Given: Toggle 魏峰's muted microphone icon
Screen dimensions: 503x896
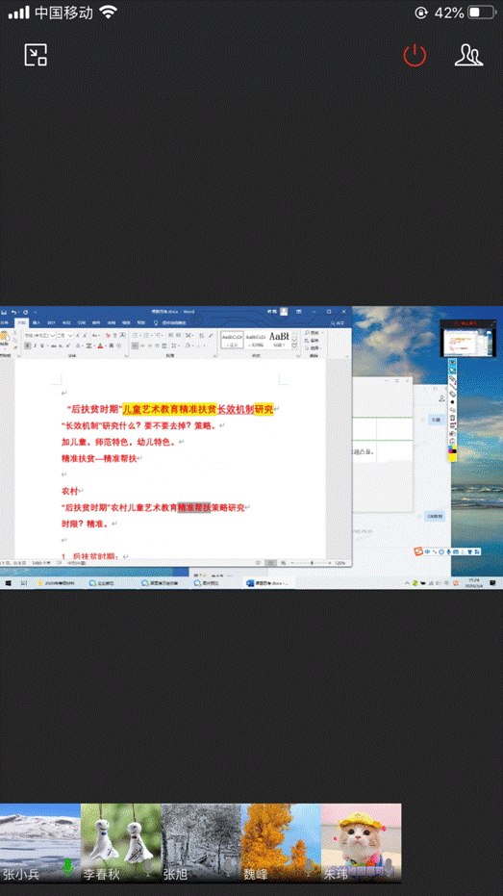Looking at the screenshot, I should (309, 867).
